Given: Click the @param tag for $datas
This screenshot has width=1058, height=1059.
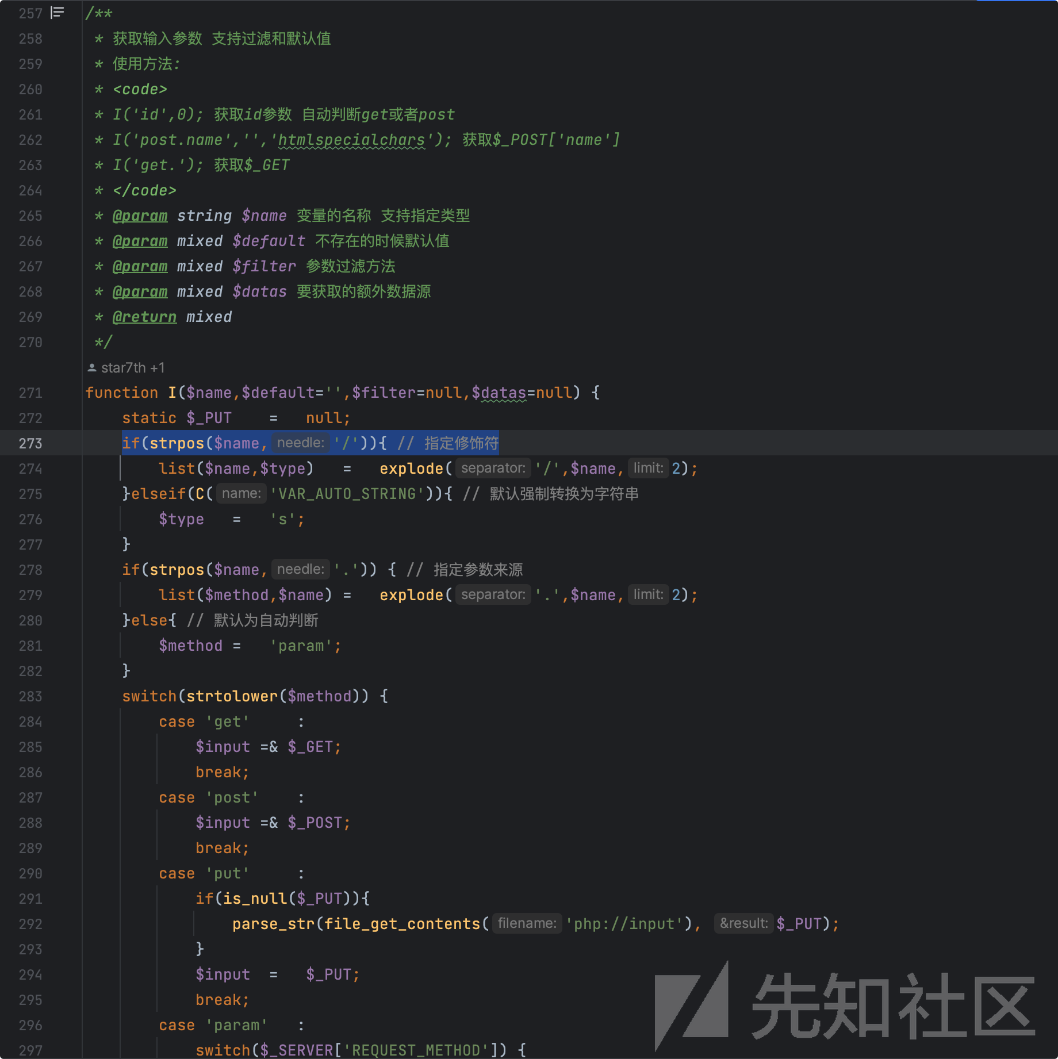Looking at the screenshot, I should coord(140,291).
